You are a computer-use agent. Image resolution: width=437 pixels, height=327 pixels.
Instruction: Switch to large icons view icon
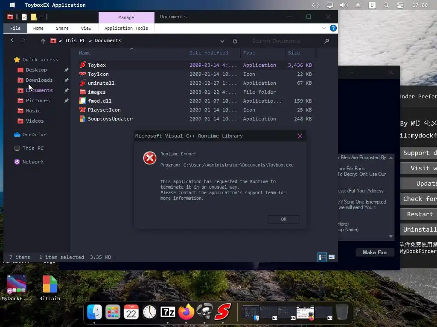point(331,257)
